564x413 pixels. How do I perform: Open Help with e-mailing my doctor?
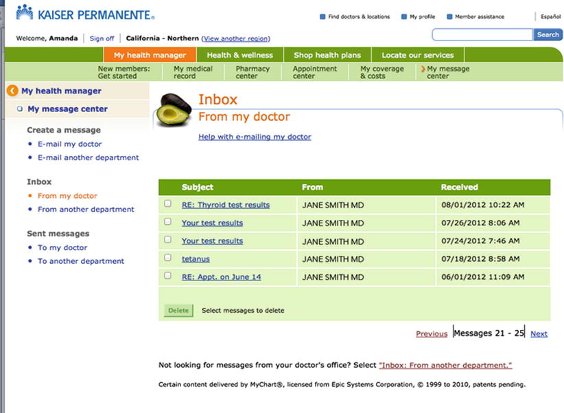[255, 137]
